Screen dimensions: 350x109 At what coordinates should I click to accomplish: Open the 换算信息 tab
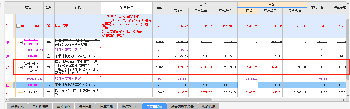(106, 107)
